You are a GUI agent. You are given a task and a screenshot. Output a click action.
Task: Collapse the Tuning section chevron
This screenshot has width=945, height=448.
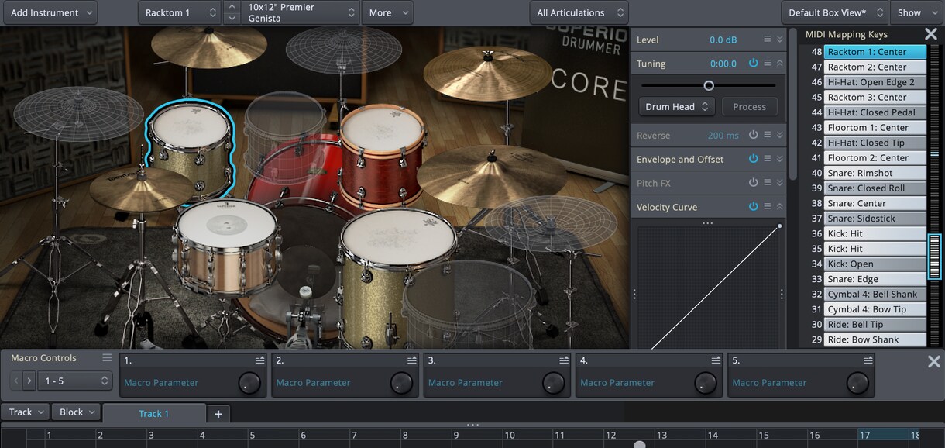click(780, 64)
